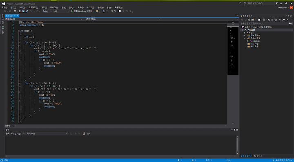The height and width of the screenshot is (162, 294).
Task: Switch to the 팀 탐색기 bottom tab
Action: [x=258, y=156]
